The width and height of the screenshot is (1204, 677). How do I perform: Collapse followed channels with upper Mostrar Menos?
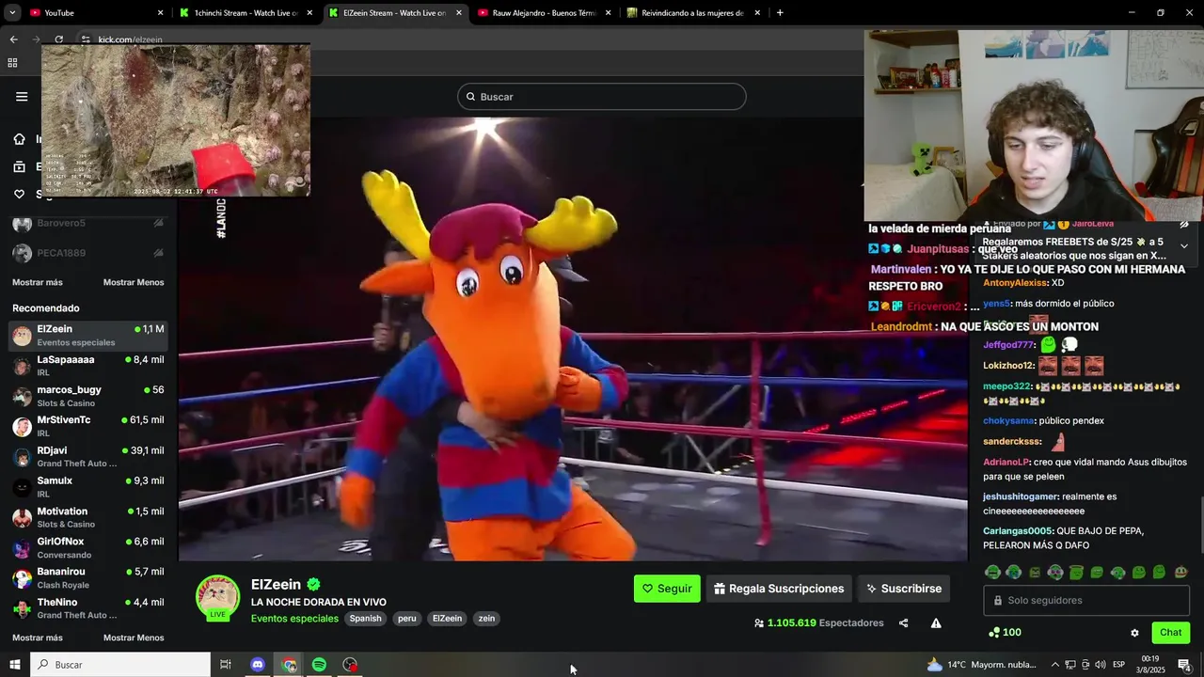134,282
